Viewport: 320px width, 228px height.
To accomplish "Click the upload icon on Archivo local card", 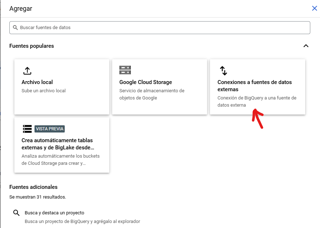I will (27, 71).
